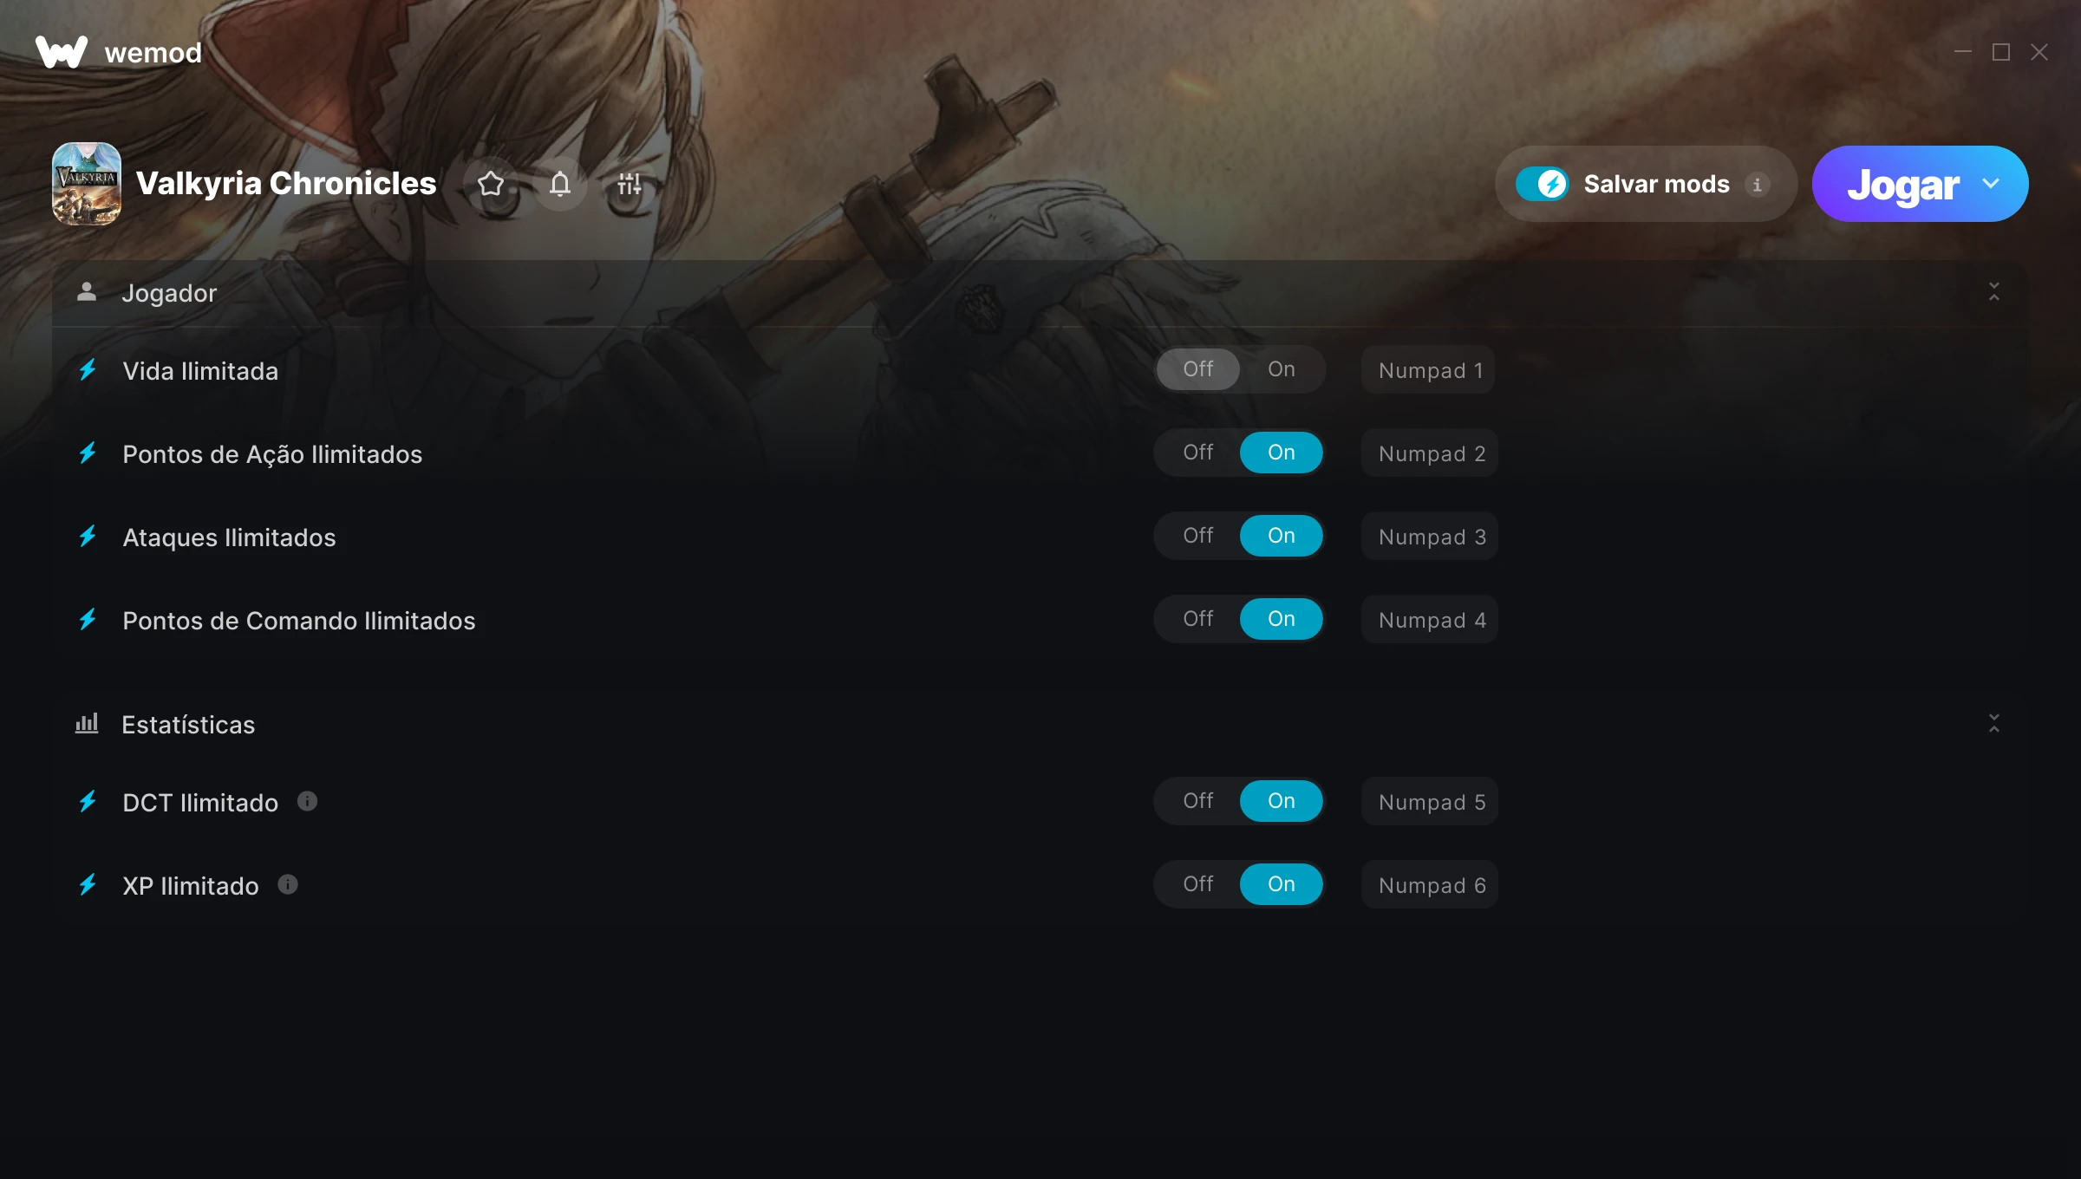The image size is (2081, 1179).
Task: Change the Numpad 4 hotkey
Action: click(x=1430, y=620)
